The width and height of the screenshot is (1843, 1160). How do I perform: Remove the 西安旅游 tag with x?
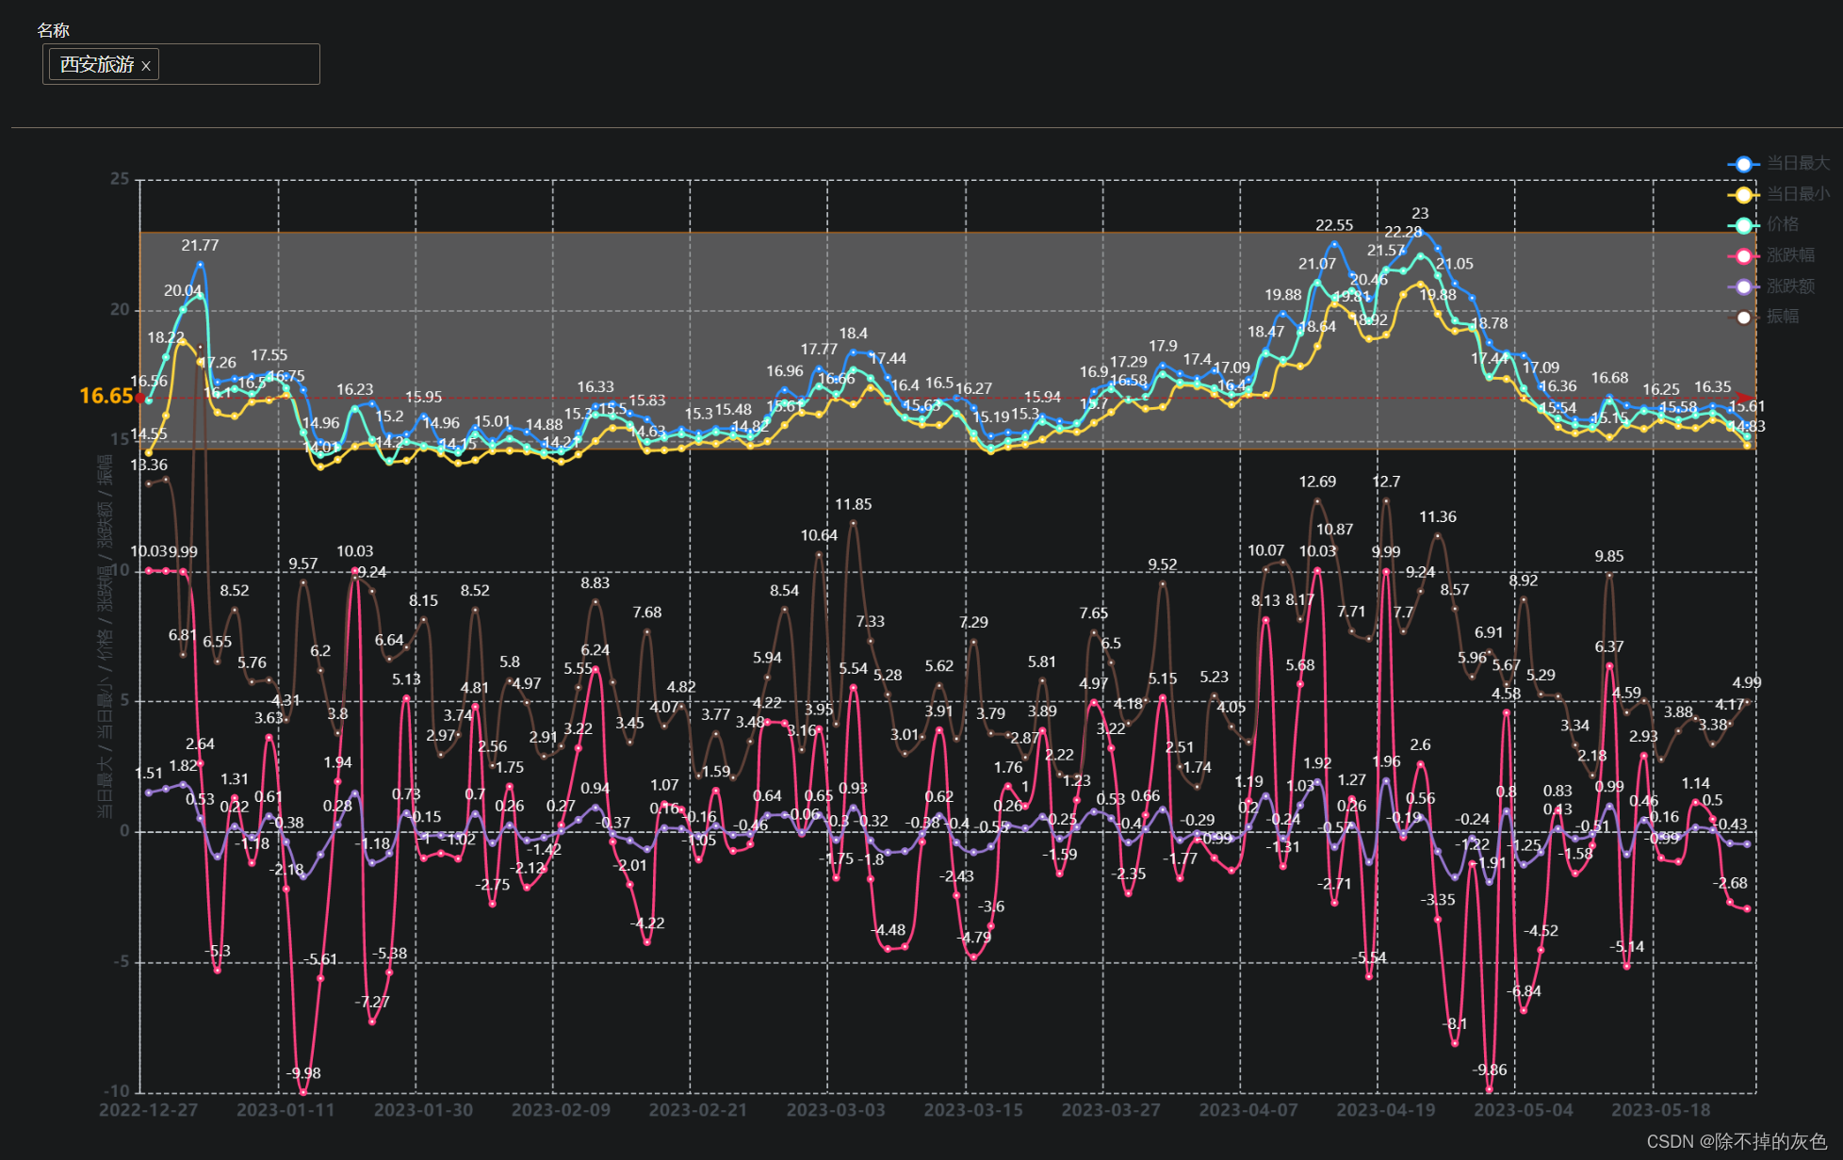[x=146, y=66]
